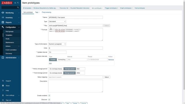The image size is (185, 104).
Task: Click the hide sidebar icon
Action: click(x=18, y=3)
